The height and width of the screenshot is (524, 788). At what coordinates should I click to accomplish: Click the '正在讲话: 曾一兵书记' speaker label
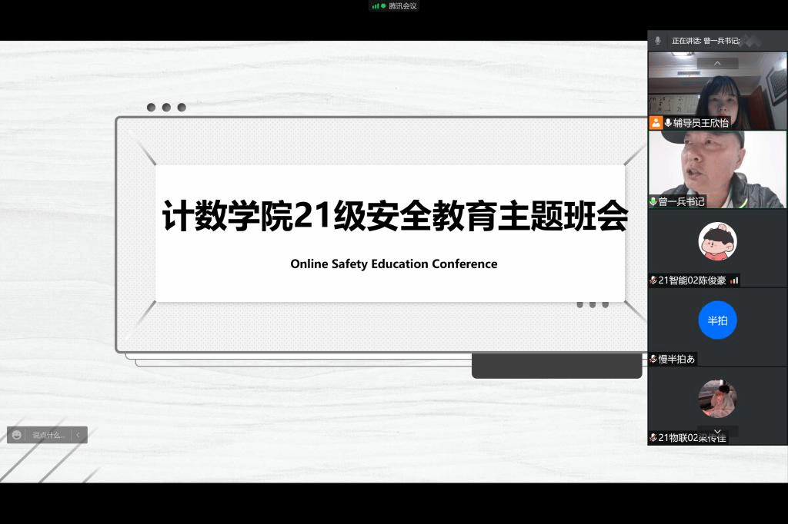click(x=705, y=40)
